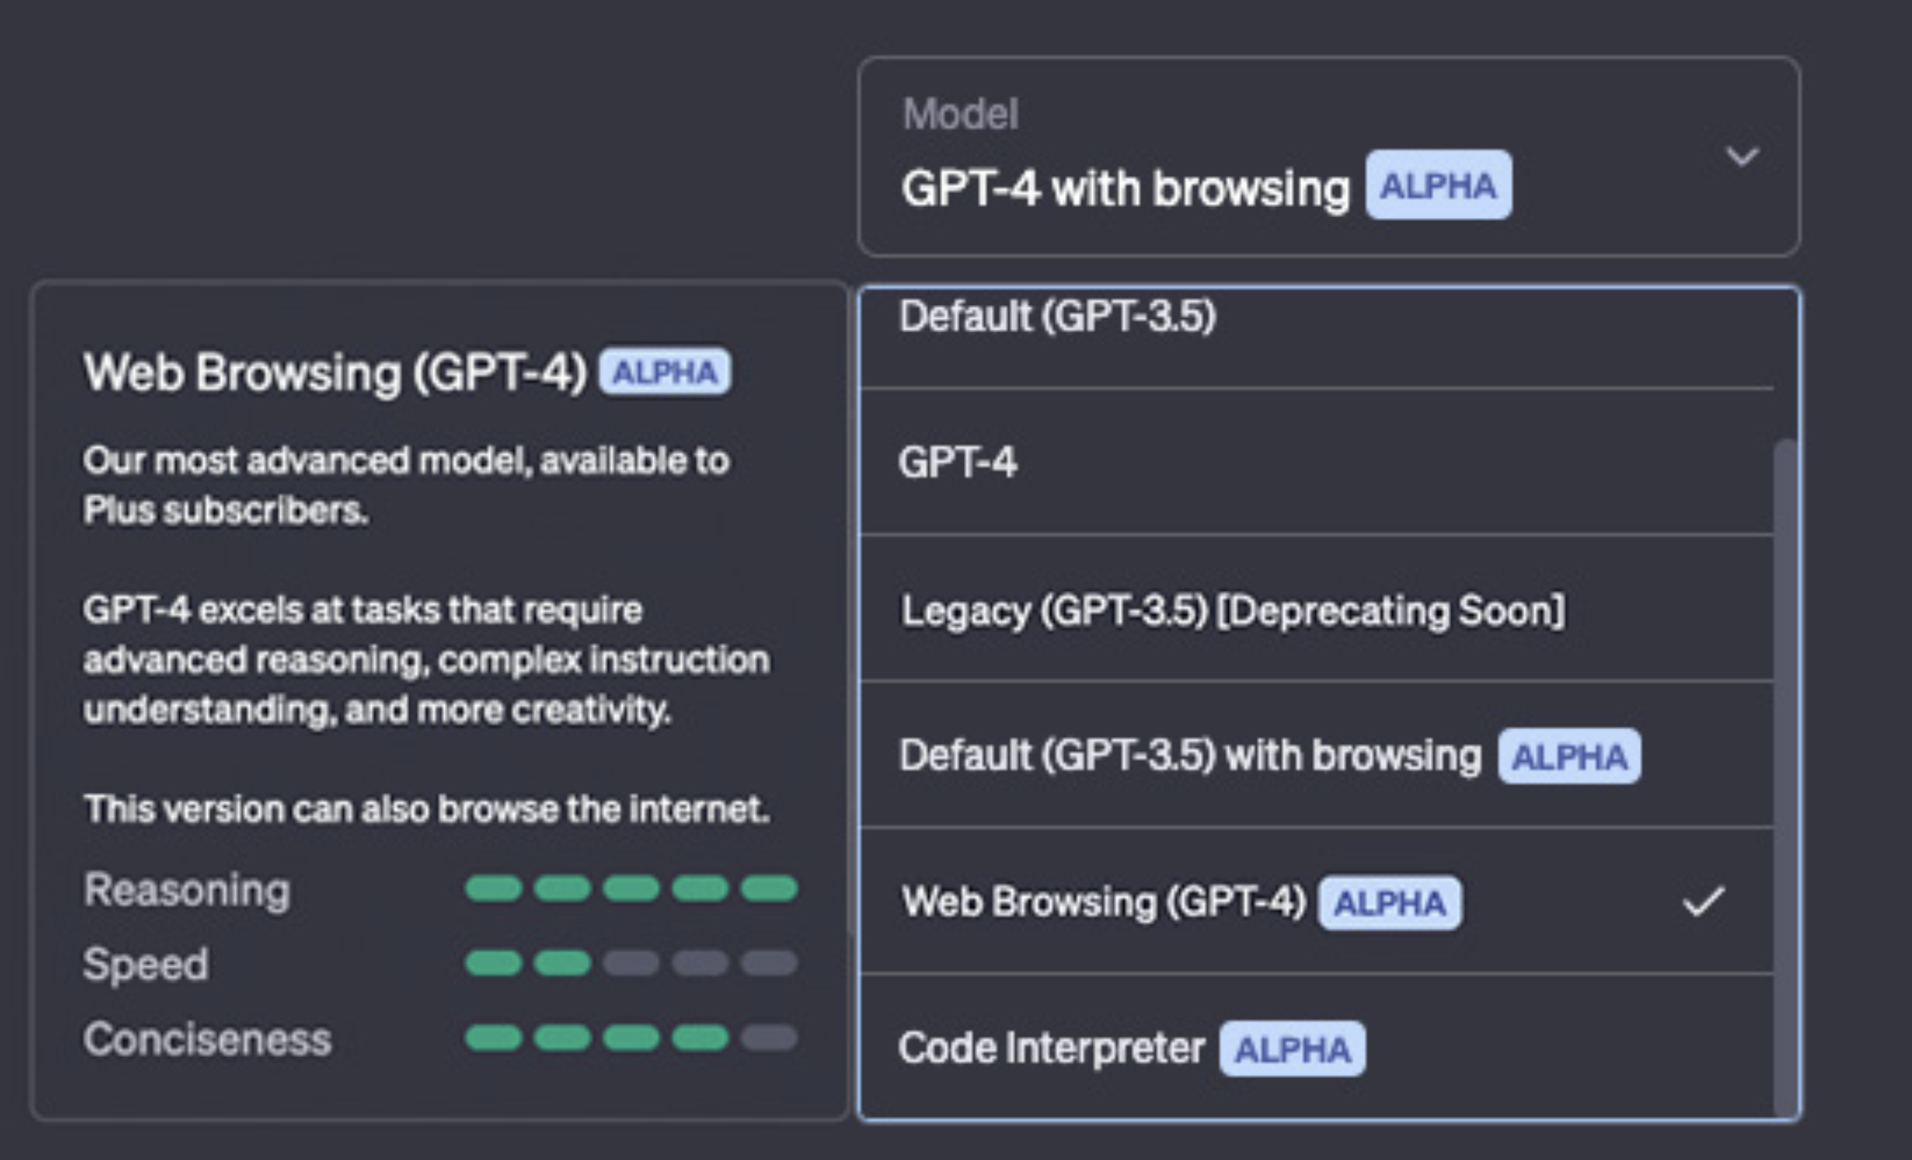Image resolution: width=1912 pixels, height=1160 pixels.
Task: Click the Conciseness rating bar
Action: (631, 1037)
